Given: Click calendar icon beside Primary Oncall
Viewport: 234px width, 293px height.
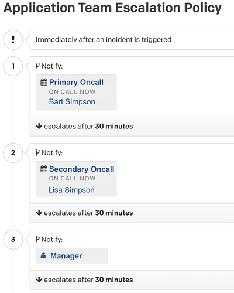Looking at the screenshot, I should (44, 82).
